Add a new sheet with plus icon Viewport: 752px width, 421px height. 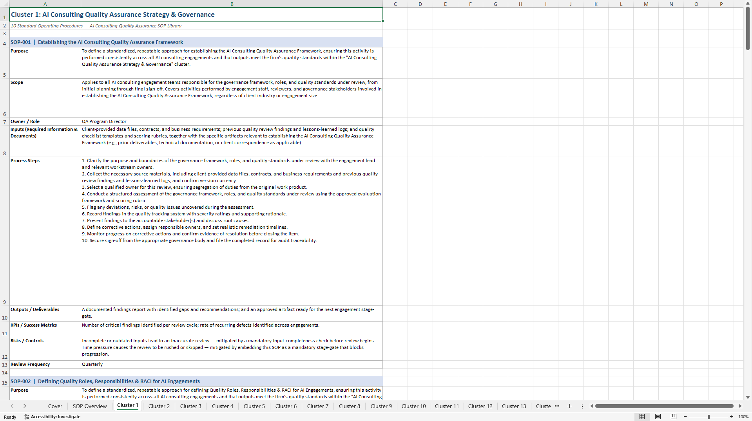click(569, 406)
